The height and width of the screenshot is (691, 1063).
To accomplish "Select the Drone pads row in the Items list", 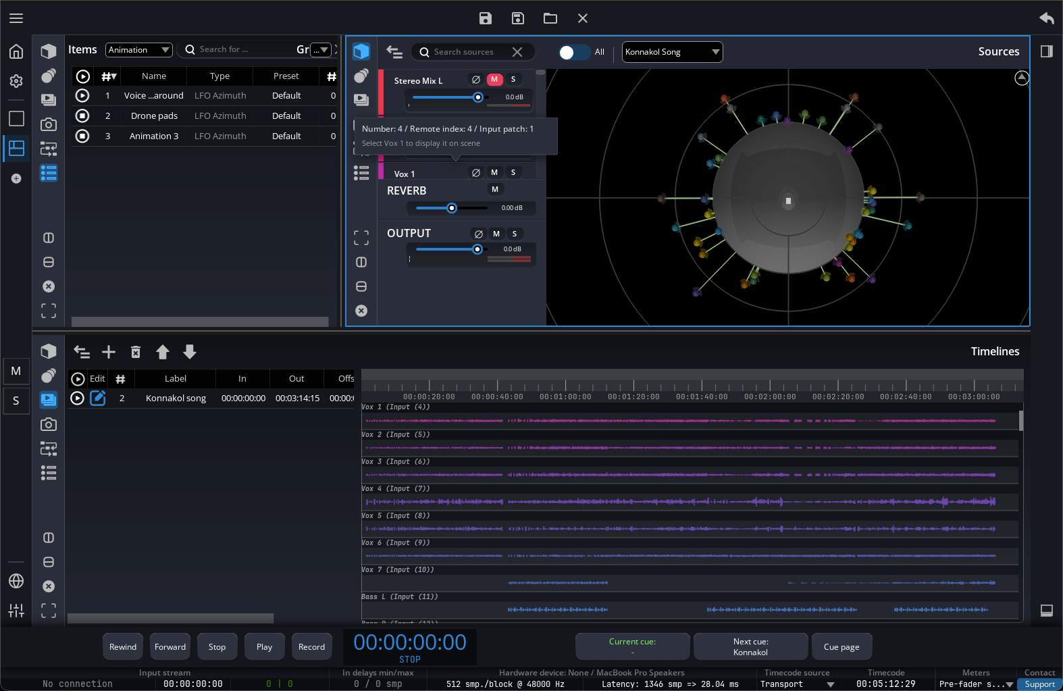I will point(154,116).
